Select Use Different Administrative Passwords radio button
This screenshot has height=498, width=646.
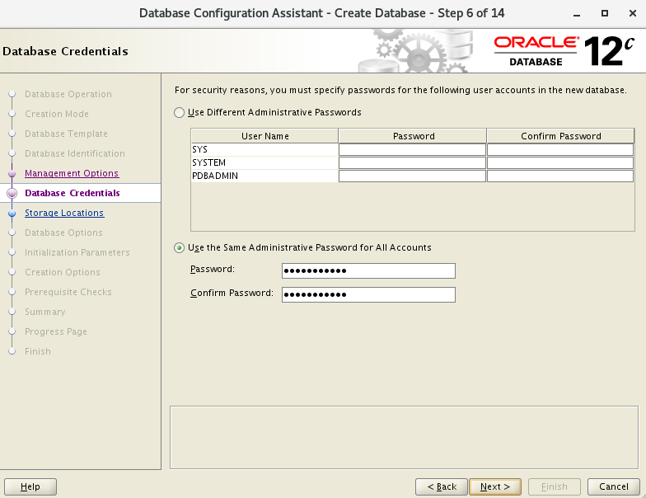[179, 112]
